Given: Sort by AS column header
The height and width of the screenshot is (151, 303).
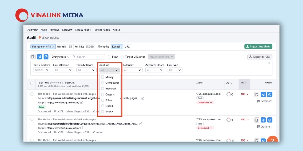Looking at the screenshot, I should (230, 83).
